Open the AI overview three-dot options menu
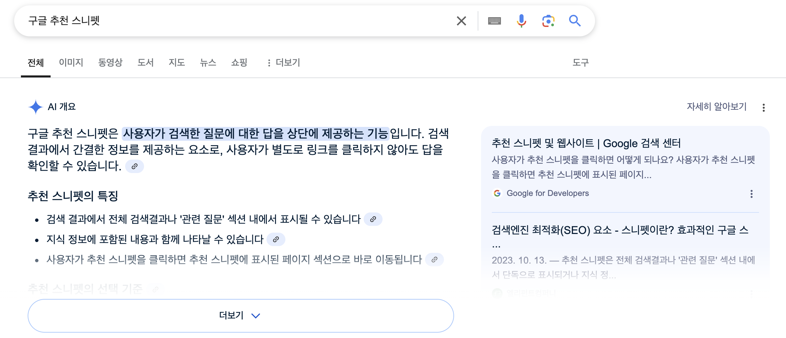This screenshot has height=338, width=786. point(764,108)
